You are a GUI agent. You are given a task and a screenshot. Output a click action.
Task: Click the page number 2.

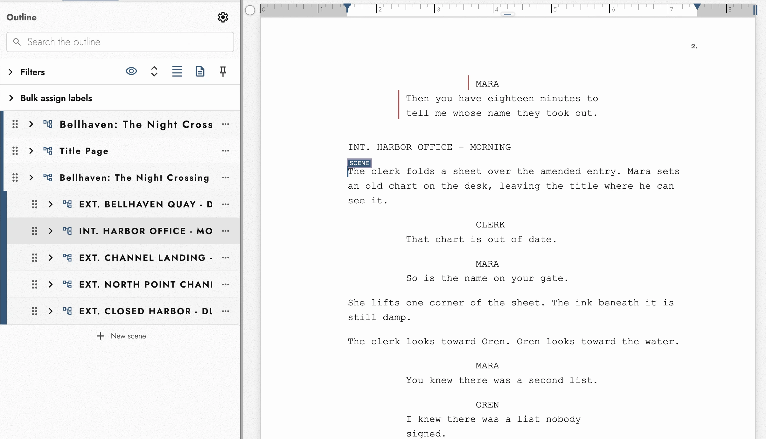click(694, 46)
